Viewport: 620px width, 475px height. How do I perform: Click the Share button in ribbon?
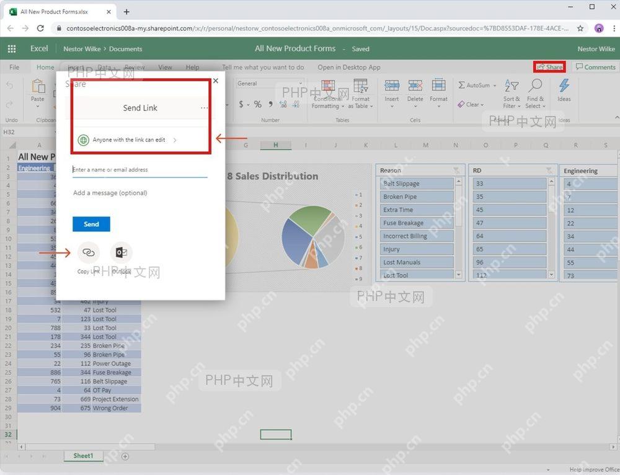point(549,67)
